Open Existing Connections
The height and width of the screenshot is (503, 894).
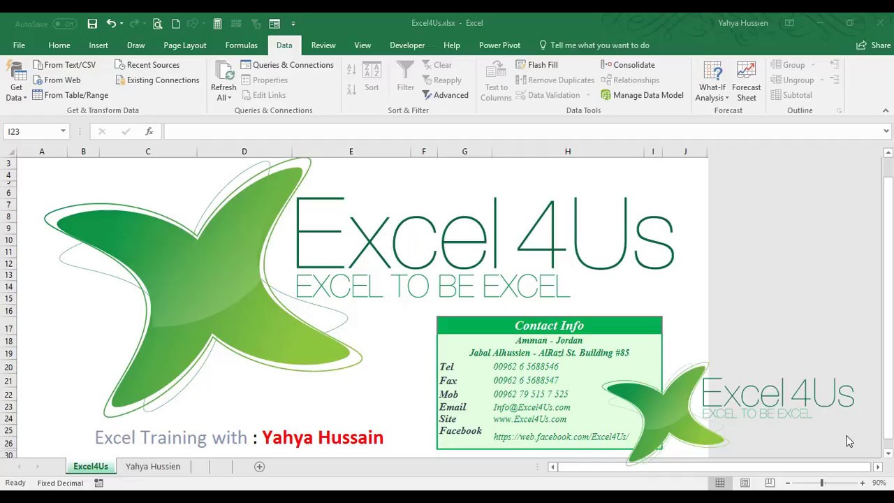tap(157, 80)
